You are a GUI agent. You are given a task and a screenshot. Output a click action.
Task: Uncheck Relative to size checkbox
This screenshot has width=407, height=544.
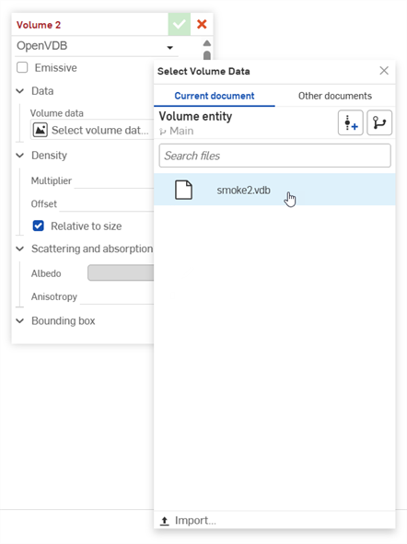[38, 226]
